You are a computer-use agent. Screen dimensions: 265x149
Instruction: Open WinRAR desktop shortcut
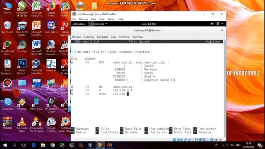pyautogui.click(x=7, y=123)
